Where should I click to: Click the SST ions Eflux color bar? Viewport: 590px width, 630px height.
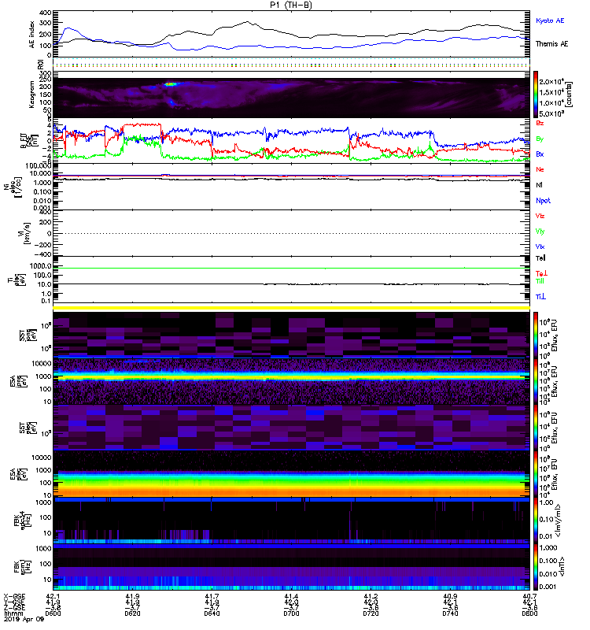point(536,335)
